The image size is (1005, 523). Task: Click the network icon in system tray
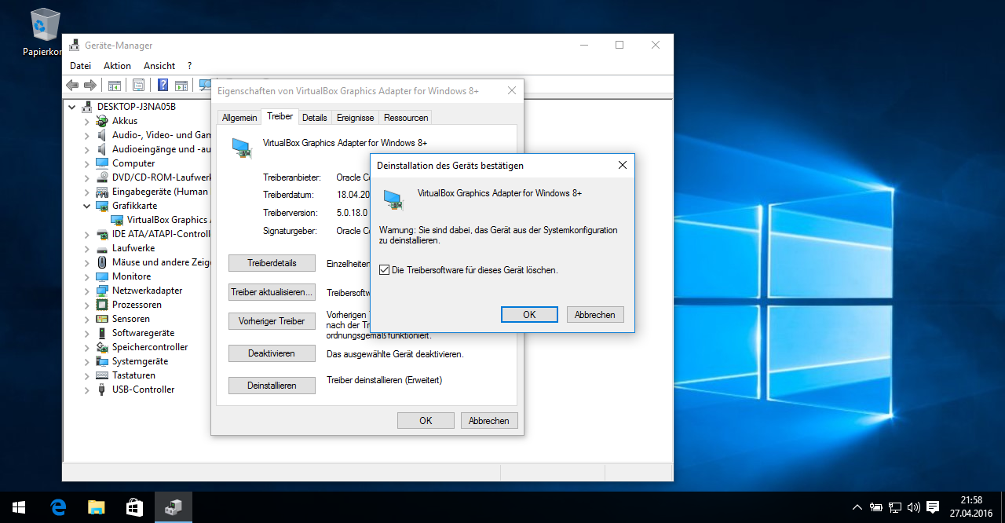click(894, 507)
